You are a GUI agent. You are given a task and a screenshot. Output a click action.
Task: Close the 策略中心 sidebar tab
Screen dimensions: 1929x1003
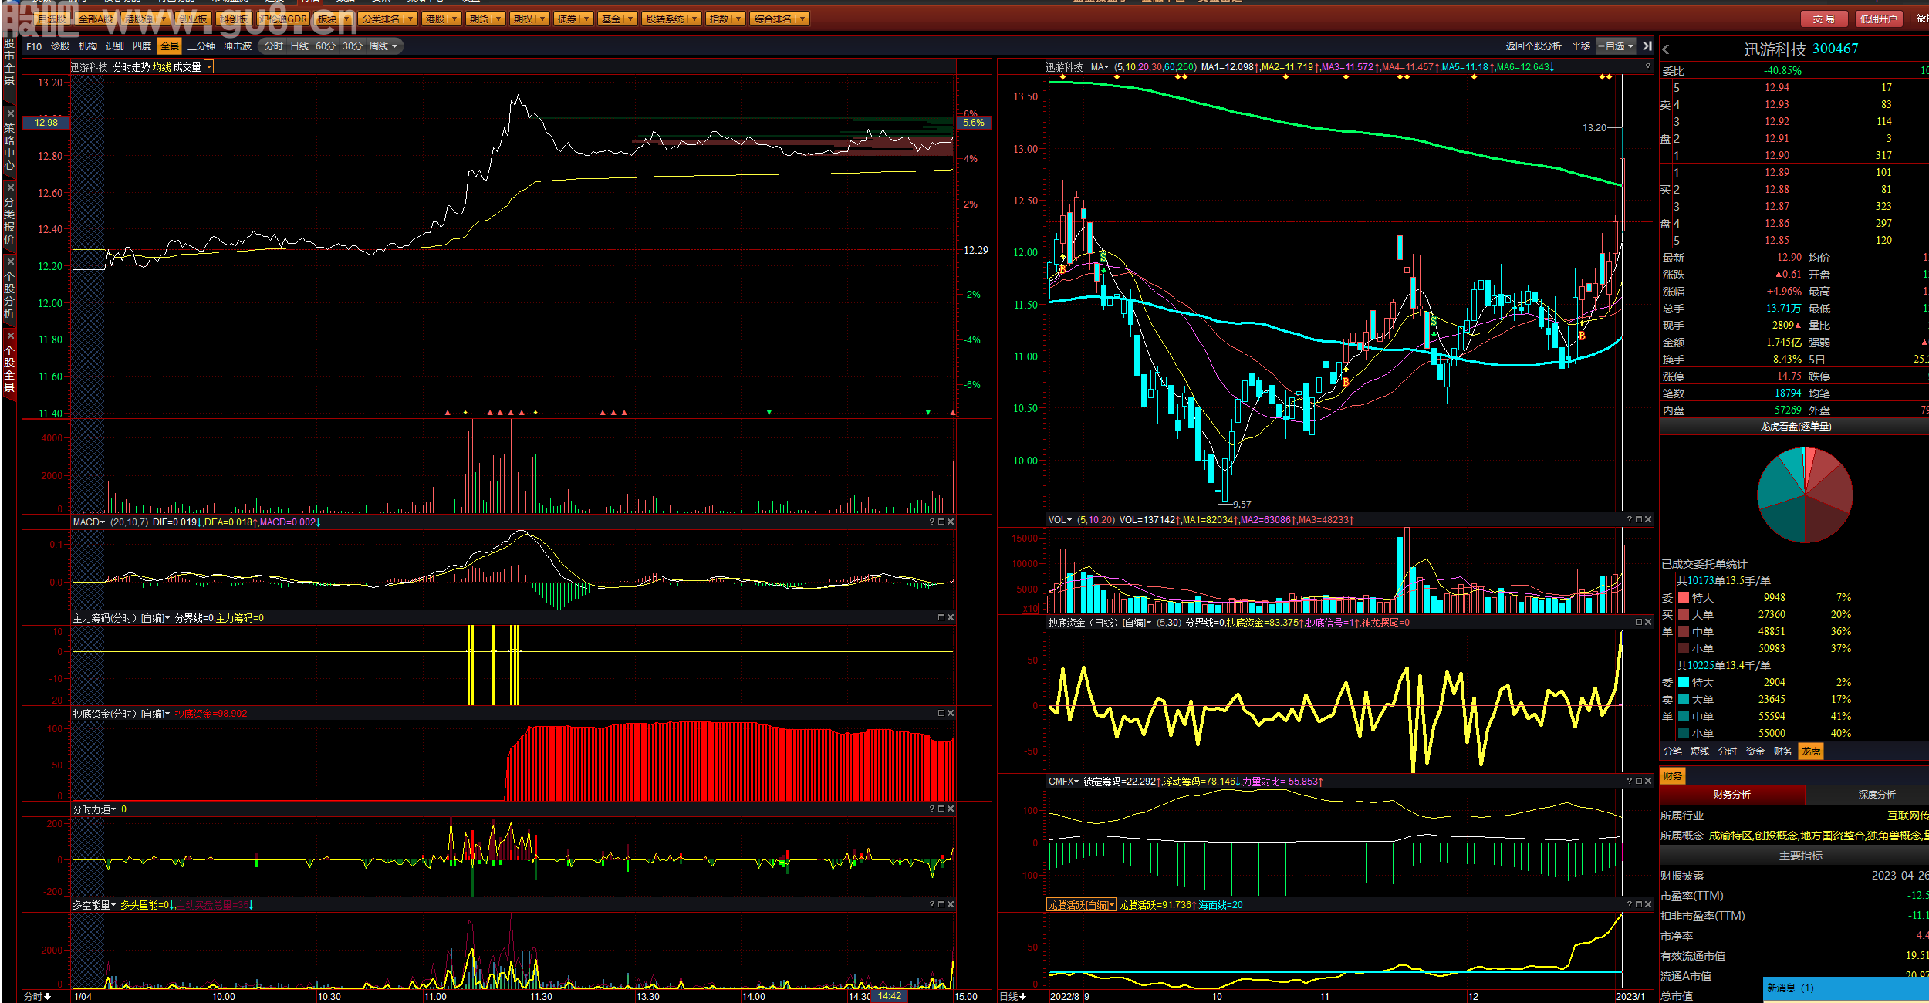click(10, 113)
